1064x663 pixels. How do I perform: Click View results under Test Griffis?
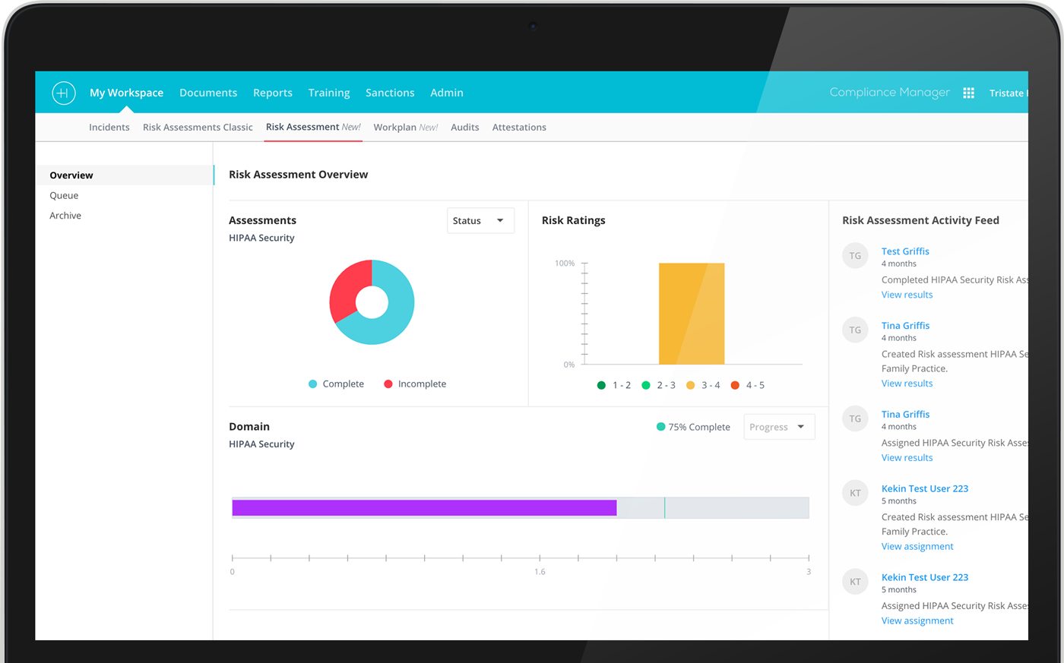907,295
